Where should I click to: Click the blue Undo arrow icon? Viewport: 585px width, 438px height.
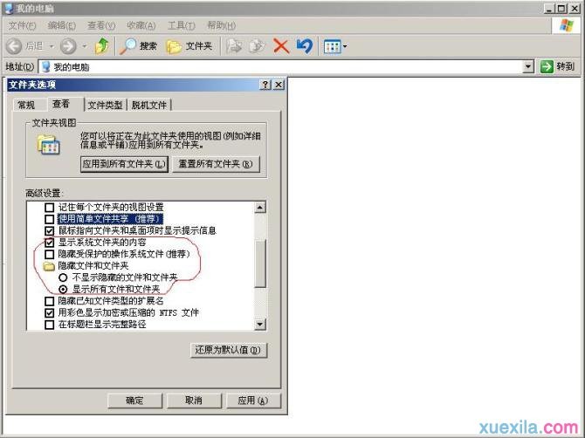tap(304, 45)
